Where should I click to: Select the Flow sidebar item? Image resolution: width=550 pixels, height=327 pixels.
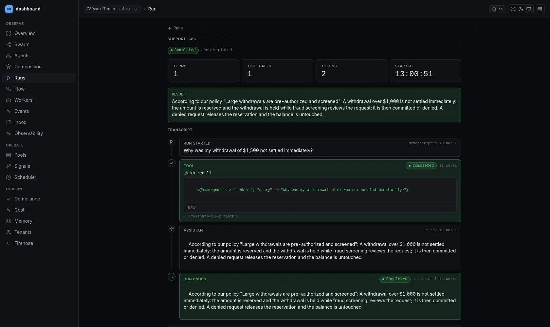tap(39, 89)
